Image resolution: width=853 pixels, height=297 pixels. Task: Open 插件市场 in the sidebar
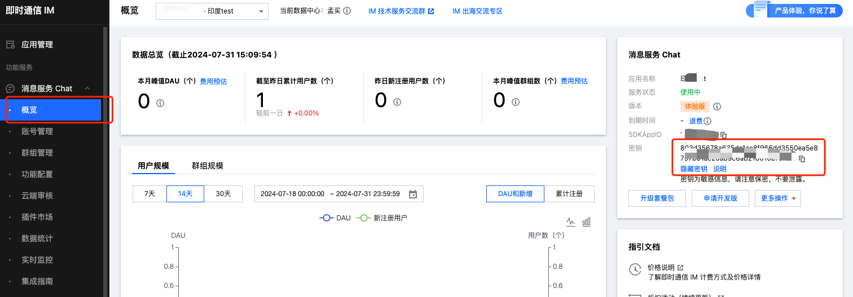click(37, 217)
